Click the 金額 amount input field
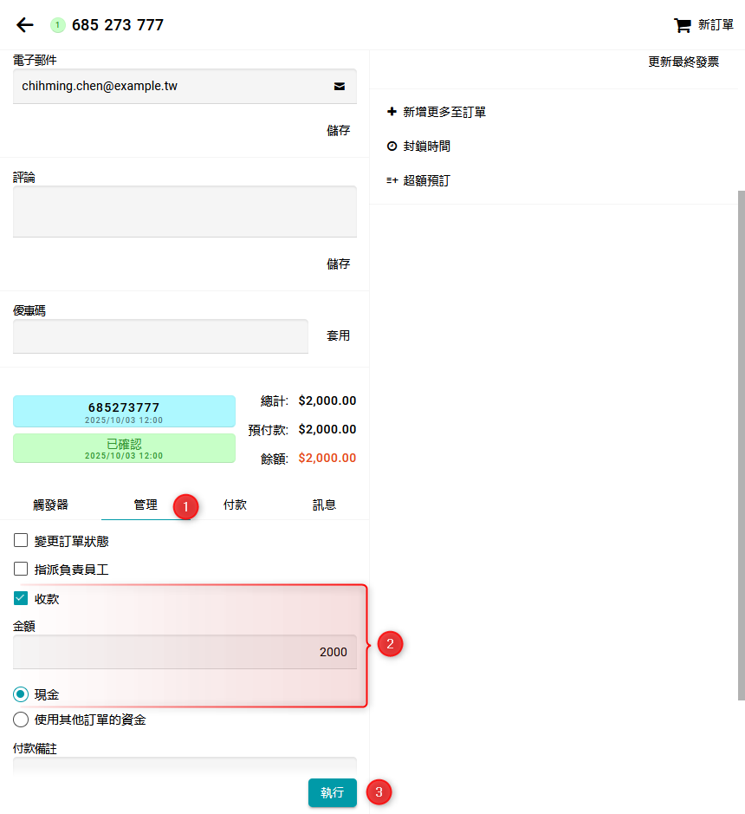Viewport: 745px width, 814px height. (184, 652)
